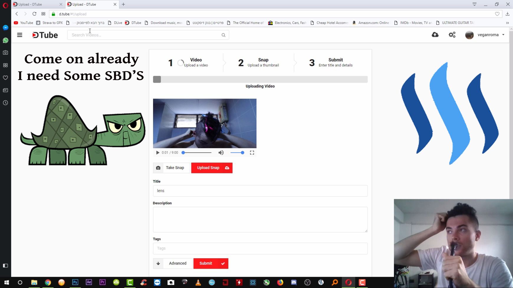Open the DLive bookmark

point(115,23)
